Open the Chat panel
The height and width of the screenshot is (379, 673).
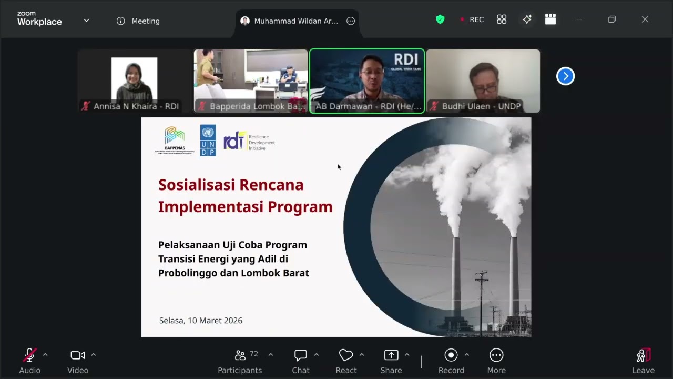(x=301, y=361)
